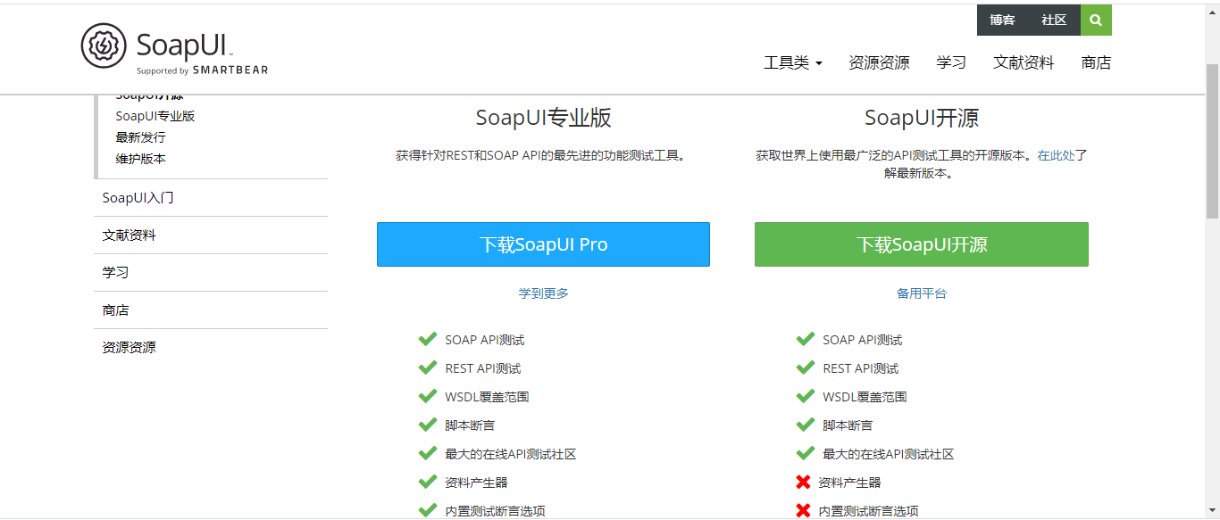Open the 资源资源 navigation menu item
Screen dimensions: 1220x520
point(879,62)
